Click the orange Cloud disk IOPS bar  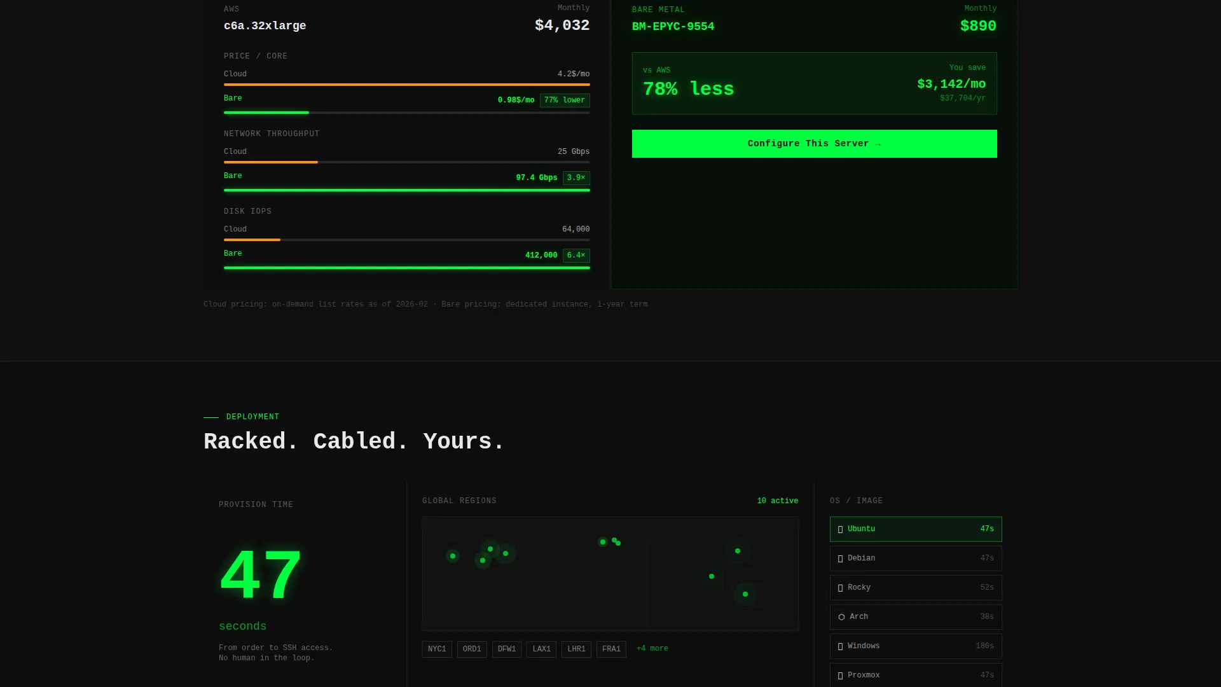(252, 240)
